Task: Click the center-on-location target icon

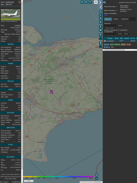Action: click(x=100, y=11)
